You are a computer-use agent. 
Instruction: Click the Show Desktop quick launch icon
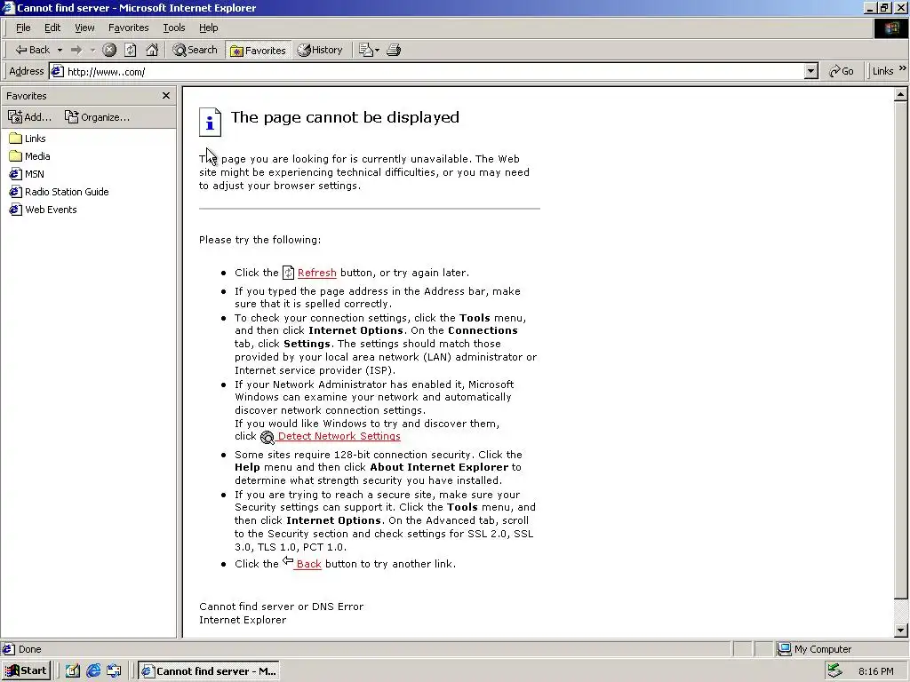(73, 671)
